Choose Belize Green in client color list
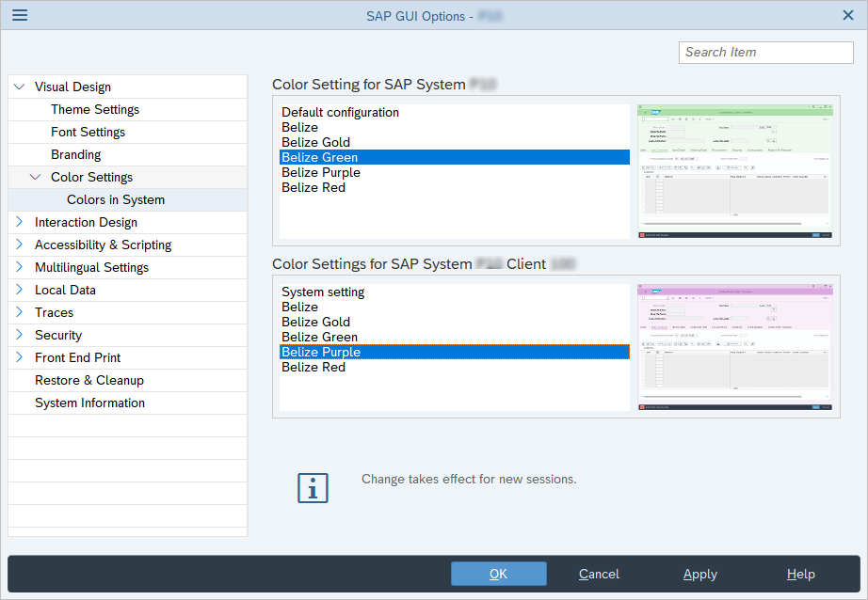Viewport: 868px width, 600px height. pyautogui.click(x=455, y=337)
